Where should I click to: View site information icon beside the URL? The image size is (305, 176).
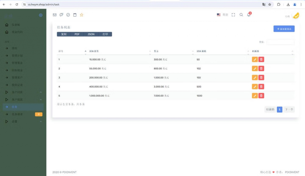pos(24,4)
